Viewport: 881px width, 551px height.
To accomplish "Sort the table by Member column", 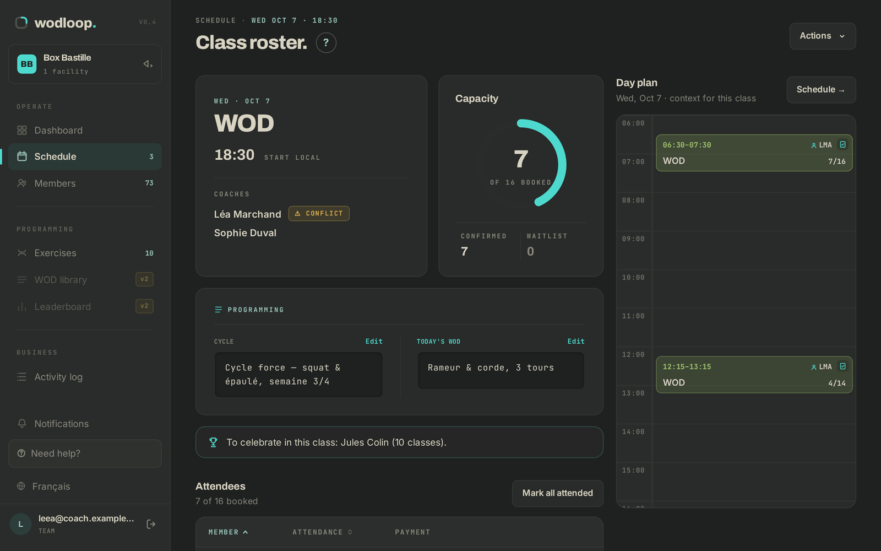I will point(229,532).
